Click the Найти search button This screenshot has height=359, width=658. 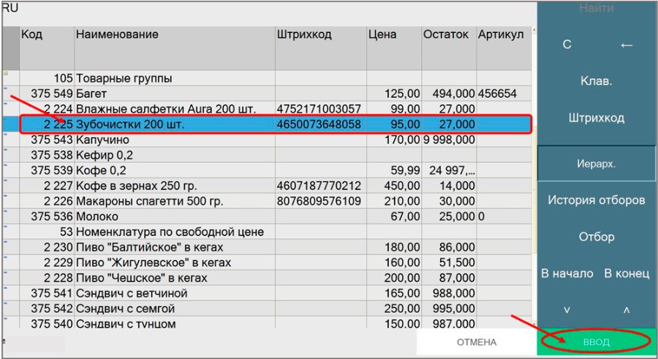[597, 8]
